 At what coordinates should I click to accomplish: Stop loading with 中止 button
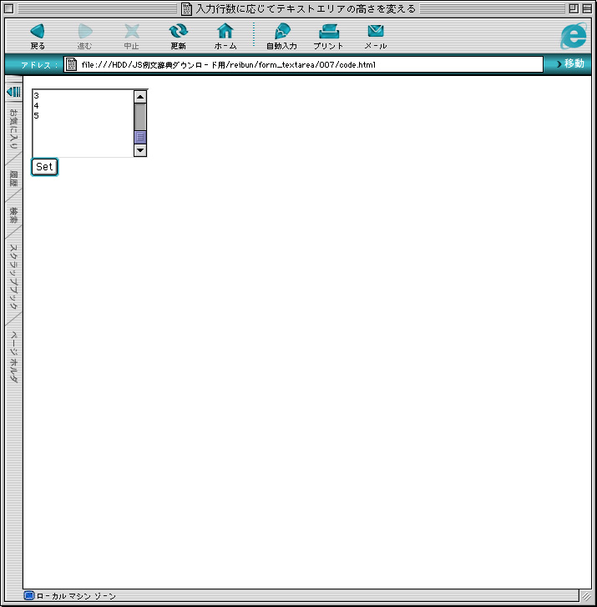pyautogui.click(x=132, y=37)
